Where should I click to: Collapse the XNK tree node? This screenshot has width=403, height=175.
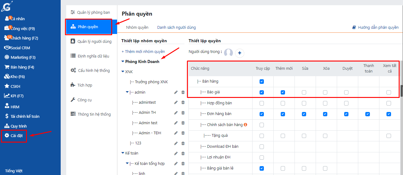click(x=123, y=72)
